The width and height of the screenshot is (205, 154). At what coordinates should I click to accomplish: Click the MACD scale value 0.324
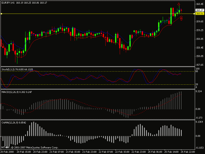[x=199, y=91]
